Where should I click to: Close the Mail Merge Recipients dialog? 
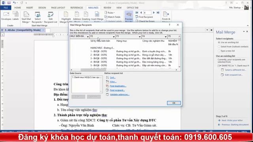point(178,25)
